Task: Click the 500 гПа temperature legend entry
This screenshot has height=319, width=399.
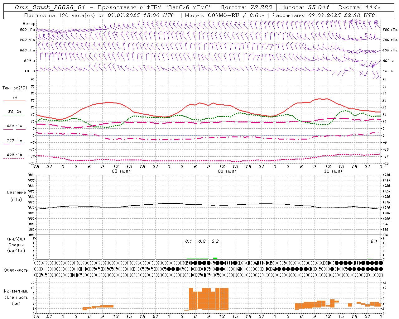Action: click(15, 155)
